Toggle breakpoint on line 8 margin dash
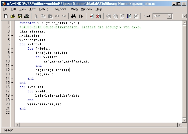Image resolution: width=188 pixels, height=134 pixels. click(x=12, y=53)
